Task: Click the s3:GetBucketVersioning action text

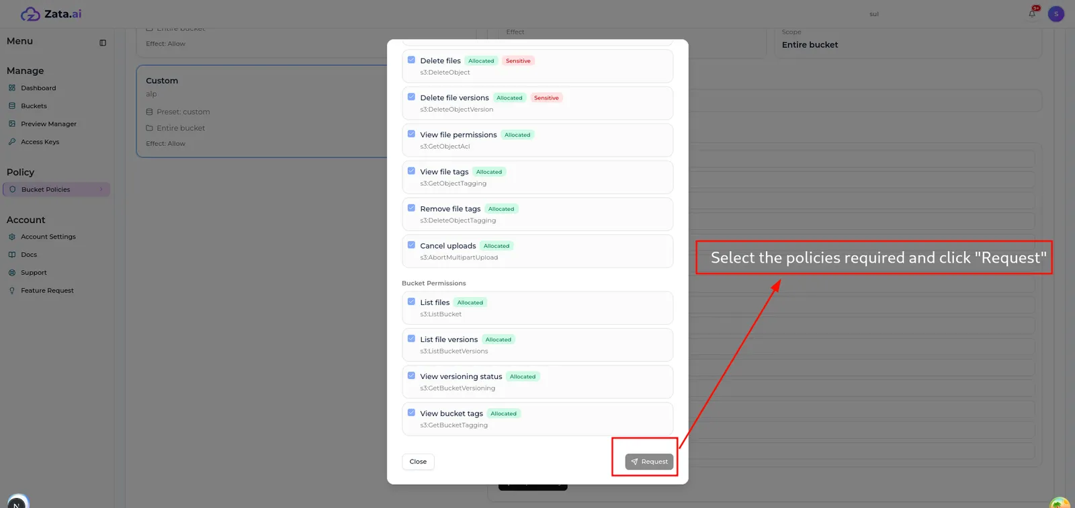Action: click(x=458, y=388)
